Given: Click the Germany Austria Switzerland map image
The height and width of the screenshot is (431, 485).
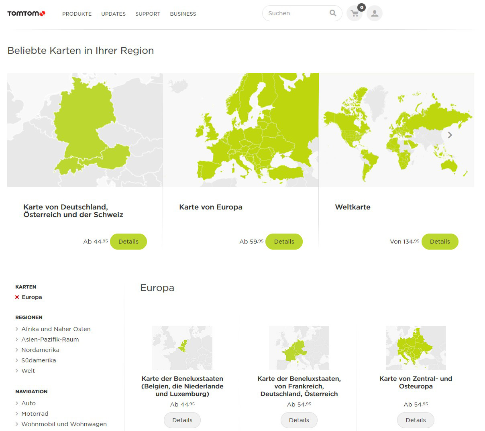Looking at the screenshot, I should point(85,130).
